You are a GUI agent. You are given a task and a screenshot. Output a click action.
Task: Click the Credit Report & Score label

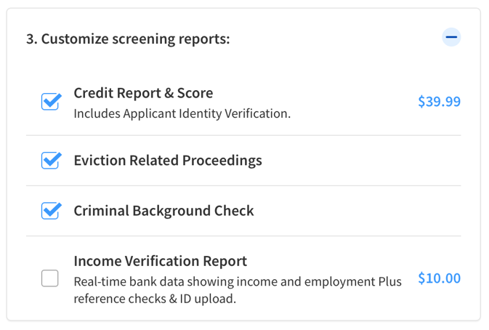pyautogui.click(x=143, y=93)
